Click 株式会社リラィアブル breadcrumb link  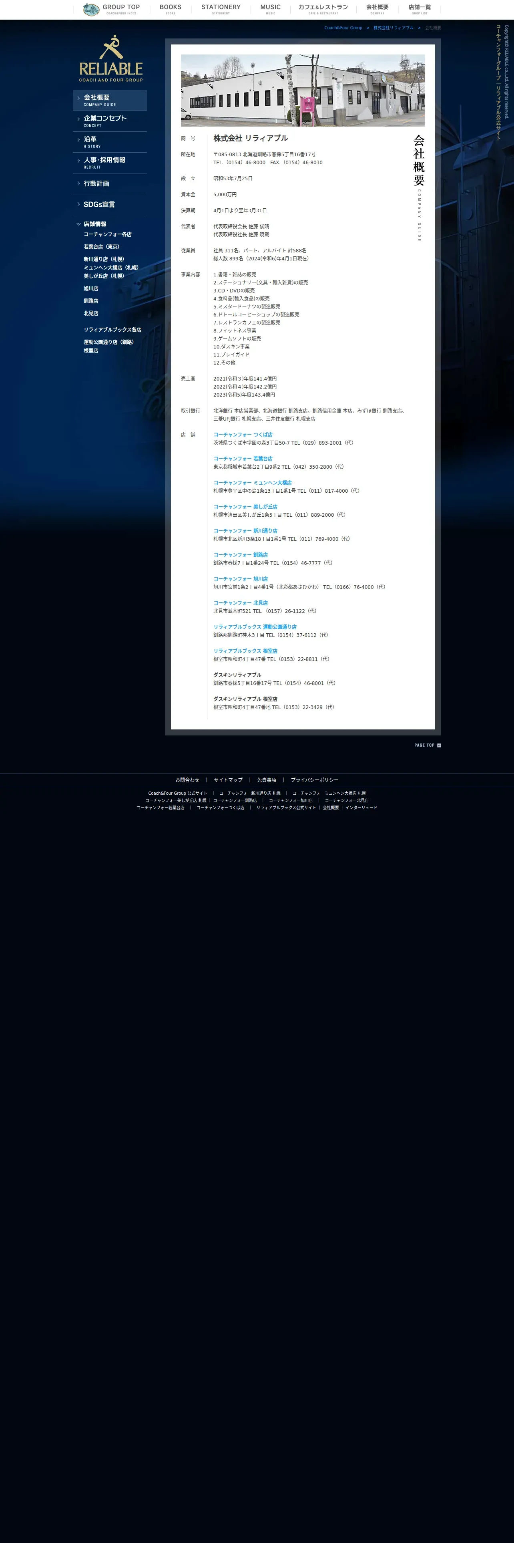tap(393, 28)
